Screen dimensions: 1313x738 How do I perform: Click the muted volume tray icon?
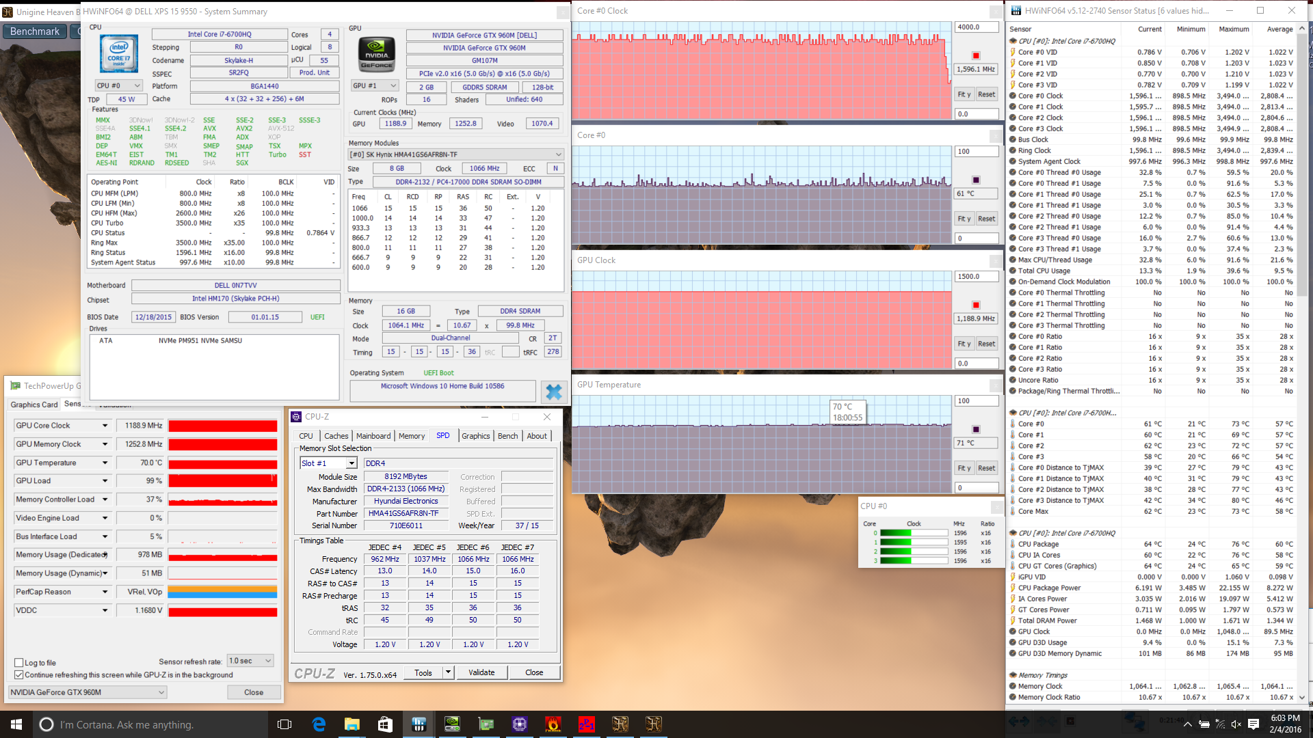[1236, 724]
